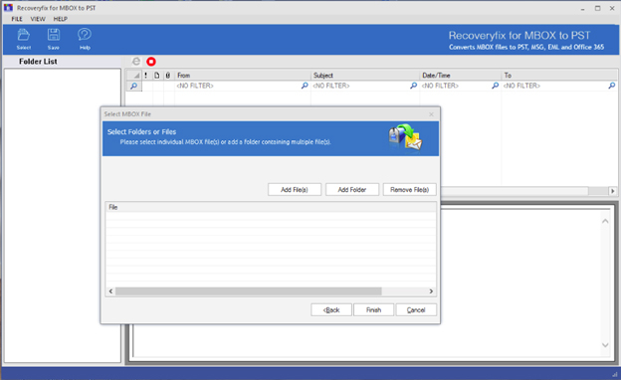Click the preview pane scroll up arrow
621x380 pixels.
[605, 221]
